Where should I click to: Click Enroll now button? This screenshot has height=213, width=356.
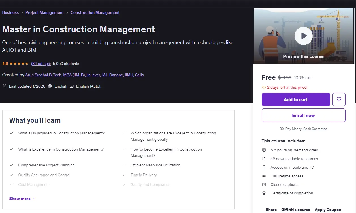[x=303, y=115]
